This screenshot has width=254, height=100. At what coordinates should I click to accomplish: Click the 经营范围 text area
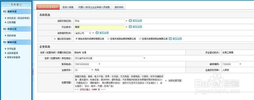(x=119, y=81)
